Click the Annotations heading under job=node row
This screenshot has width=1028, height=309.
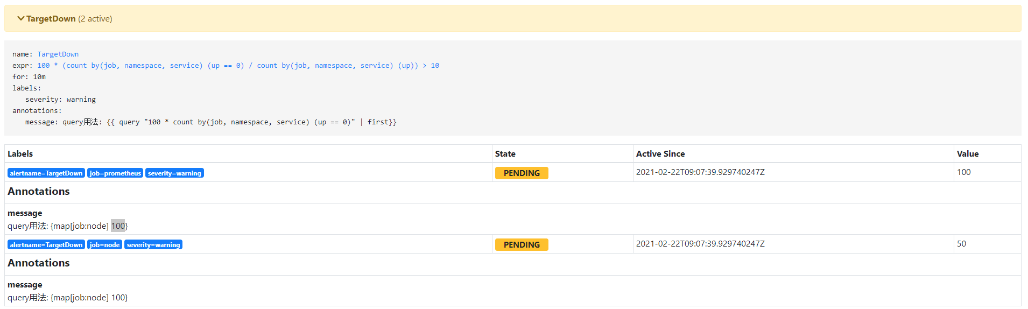point(39,263)
